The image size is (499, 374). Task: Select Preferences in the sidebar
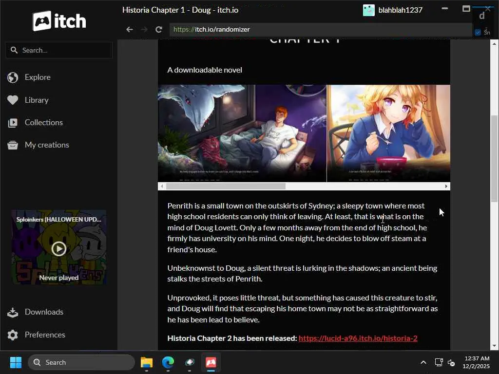pyautogui.click(x=45, y=335)
